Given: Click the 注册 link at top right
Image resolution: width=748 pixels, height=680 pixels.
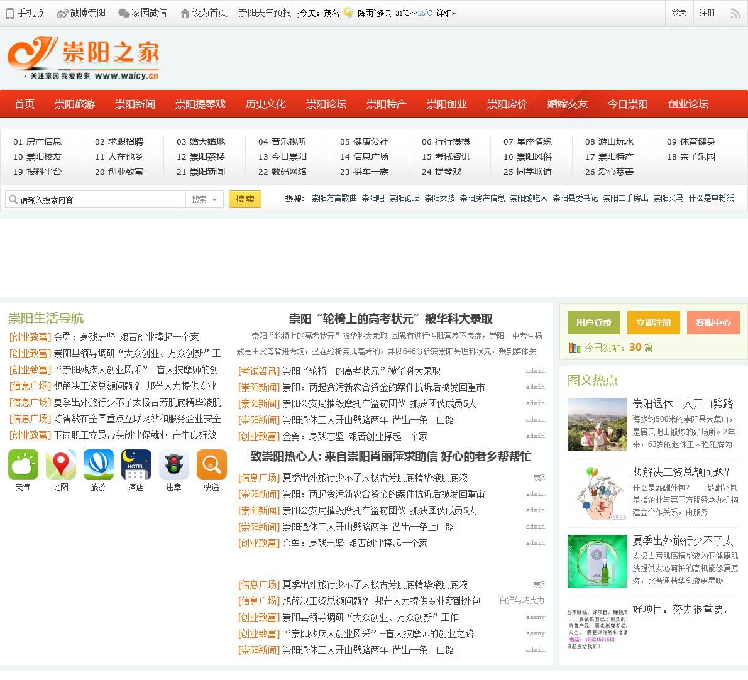Looking at the screenshot, I should click(x=707, y=13).
